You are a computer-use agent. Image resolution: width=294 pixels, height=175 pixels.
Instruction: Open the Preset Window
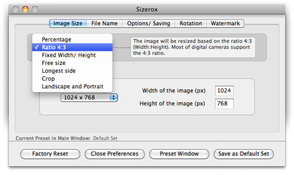click(179, 154)
